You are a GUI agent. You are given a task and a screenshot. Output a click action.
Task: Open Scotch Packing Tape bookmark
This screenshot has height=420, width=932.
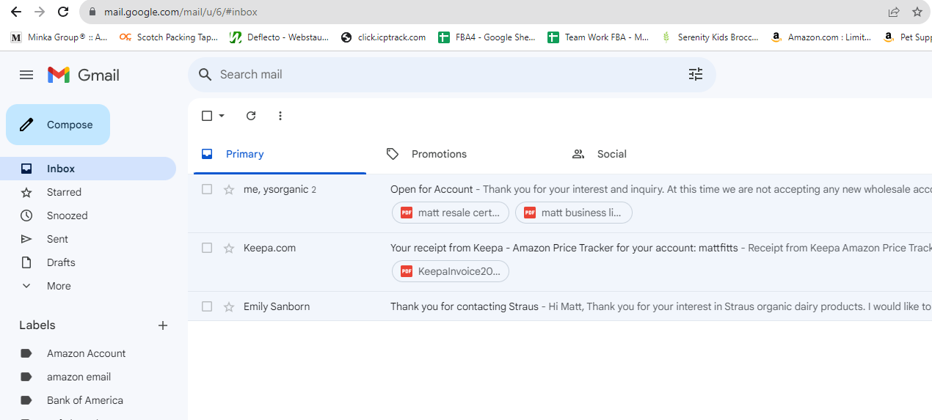point(169,37)
